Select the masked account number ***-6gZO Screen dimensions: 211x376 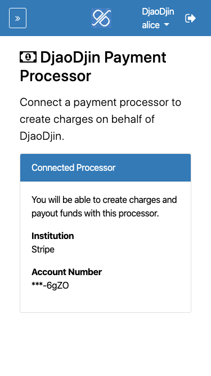(x=50, y=285)
